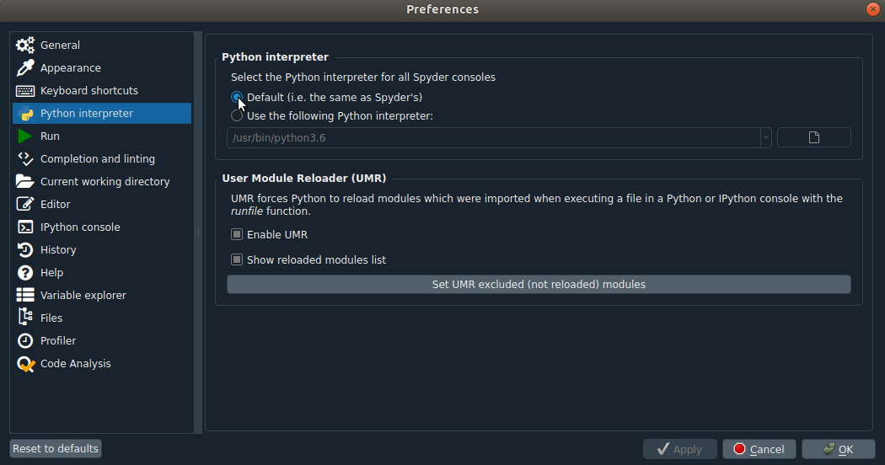The height and width of the screenshot is (465, 885).
Task: Open the interpreter path dropdown arrow
Action: (x=766, y=137)
